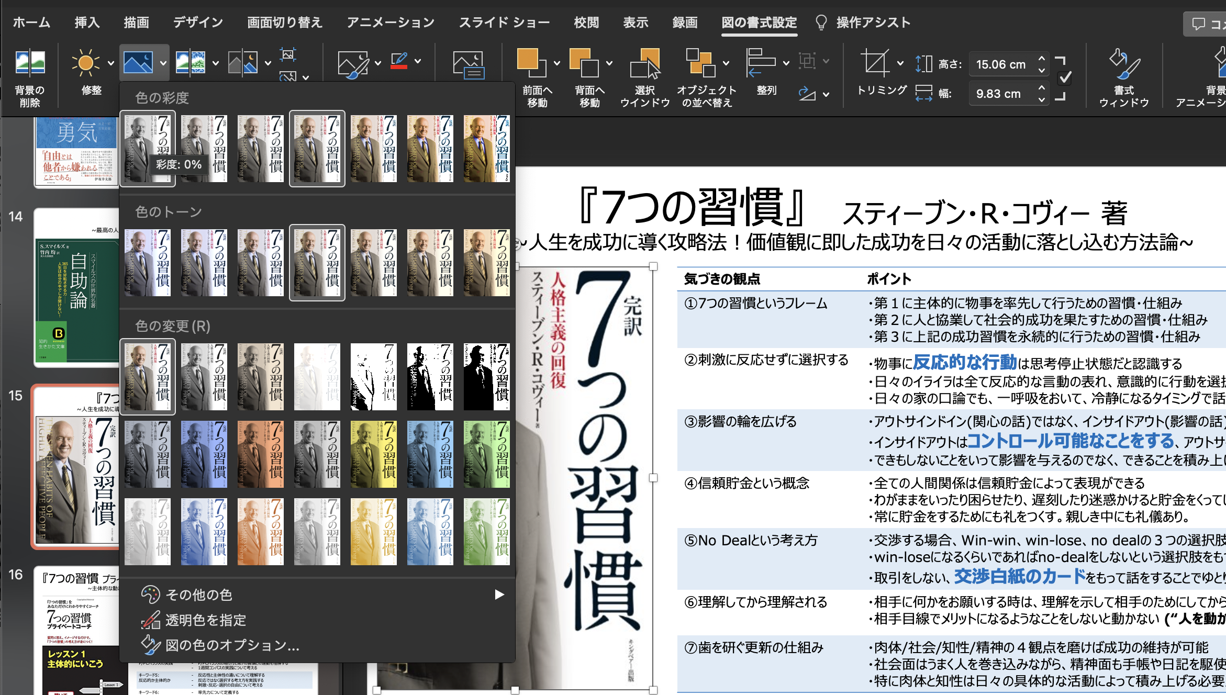Toggle the lock aspect ratio checkbox
Image resolution: width=1226 pixels, height=695 pixels.
(x=1064, y=79)
